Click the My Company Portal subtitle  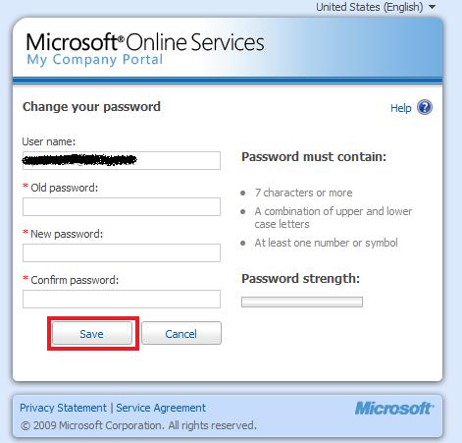[x=95, y=60]
